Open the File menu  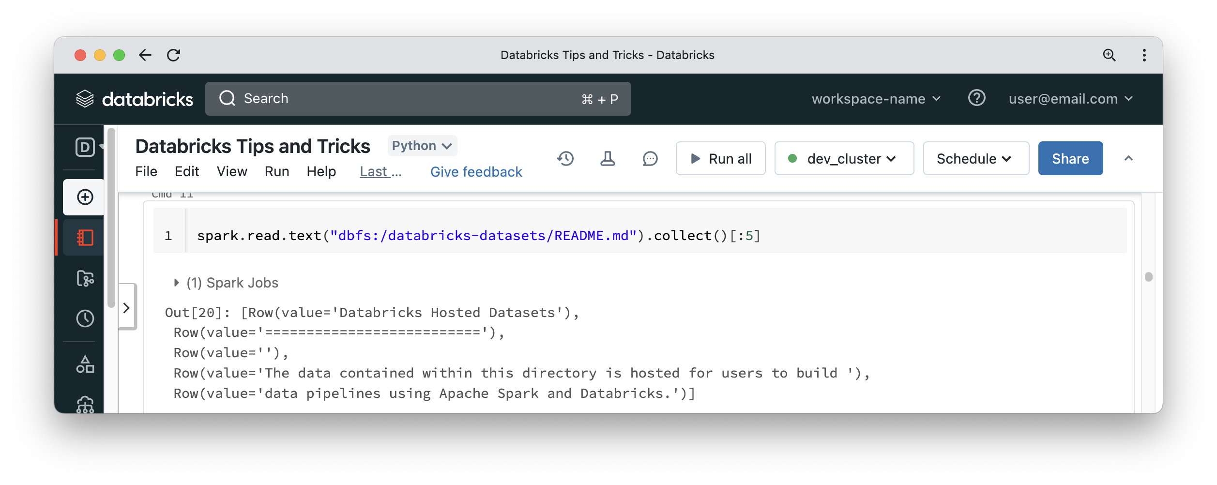(x=146, y=172)
